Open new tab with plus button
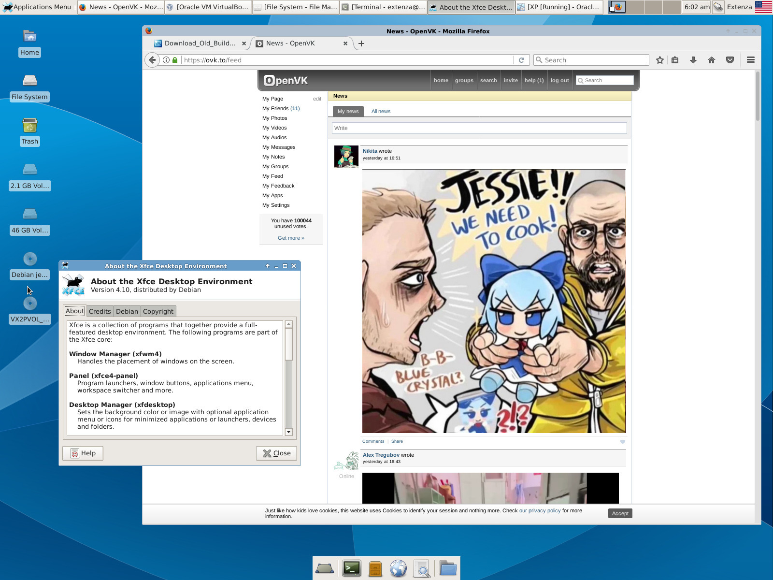 [361, 43]
